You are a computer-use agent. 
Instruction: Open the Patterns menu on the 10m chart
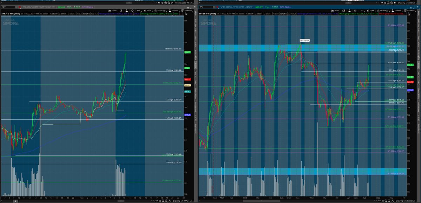tap(187, 10)
